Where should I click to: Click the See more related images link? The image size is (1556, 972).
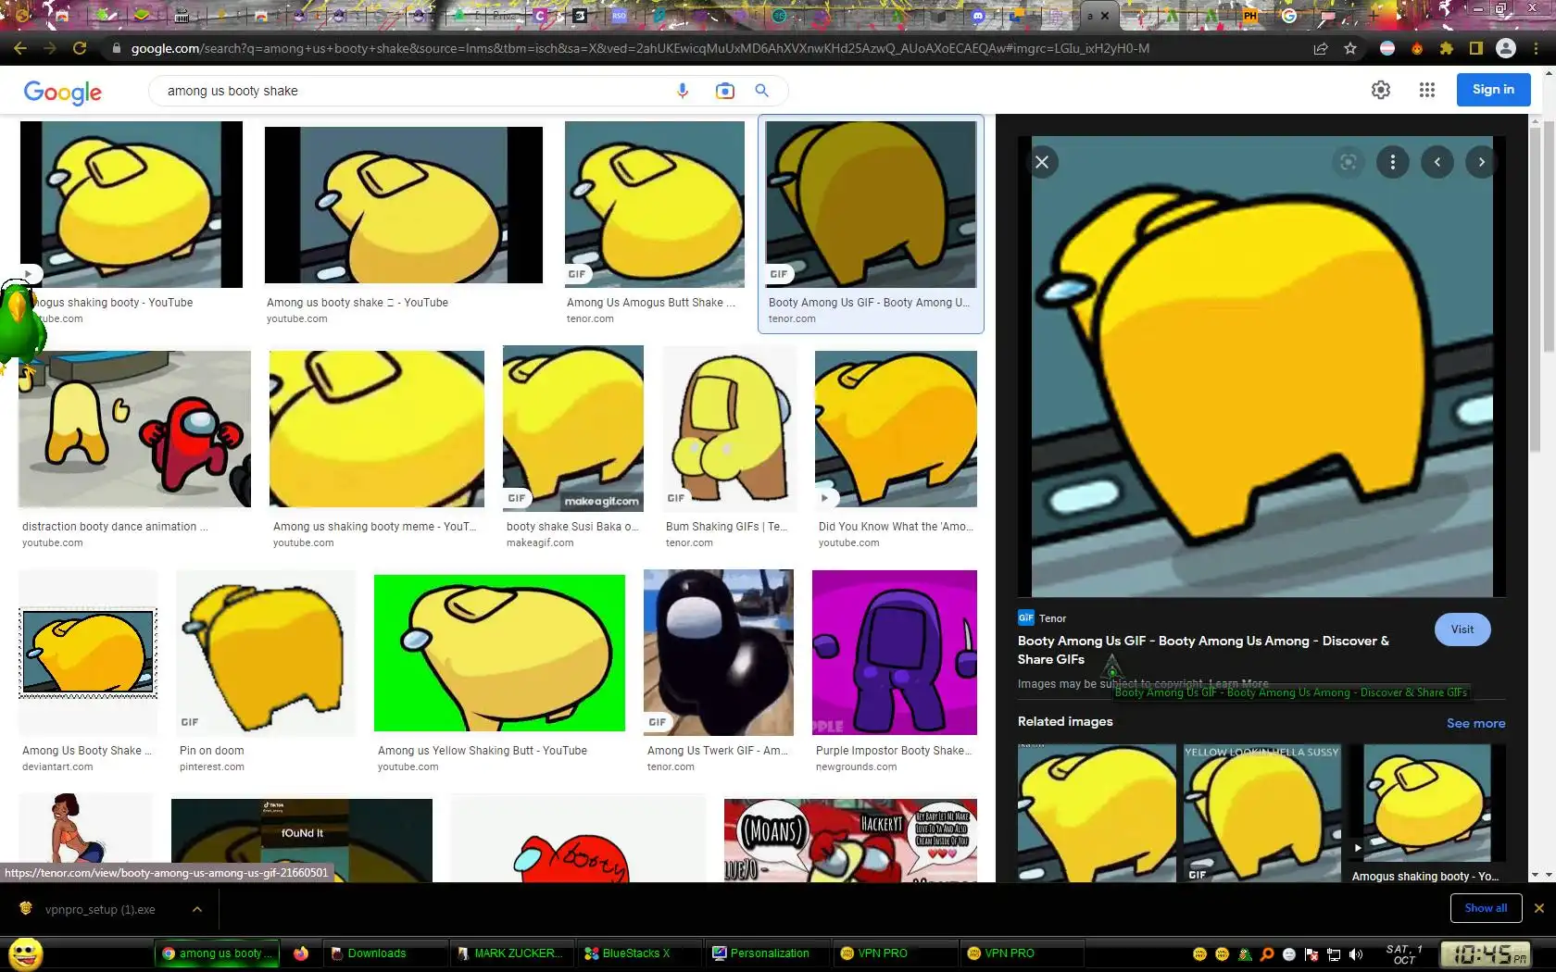[x=1476, y=723]
